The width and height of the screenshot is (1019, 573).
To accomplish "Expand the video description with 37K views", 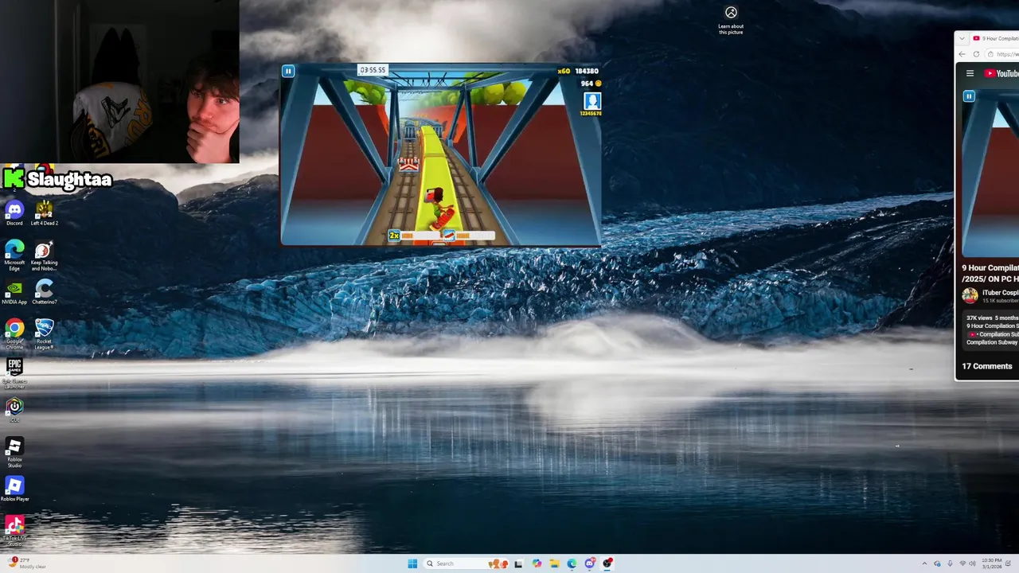I will tap(992, 329).
